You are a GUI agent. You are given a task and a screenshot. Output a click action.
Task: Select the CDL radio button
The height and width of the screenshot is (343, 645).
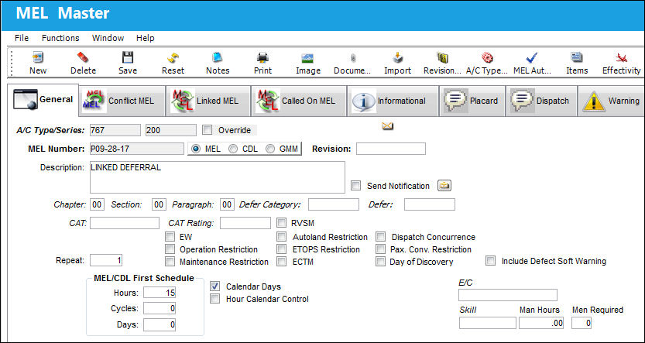click(x=233, y=149)
